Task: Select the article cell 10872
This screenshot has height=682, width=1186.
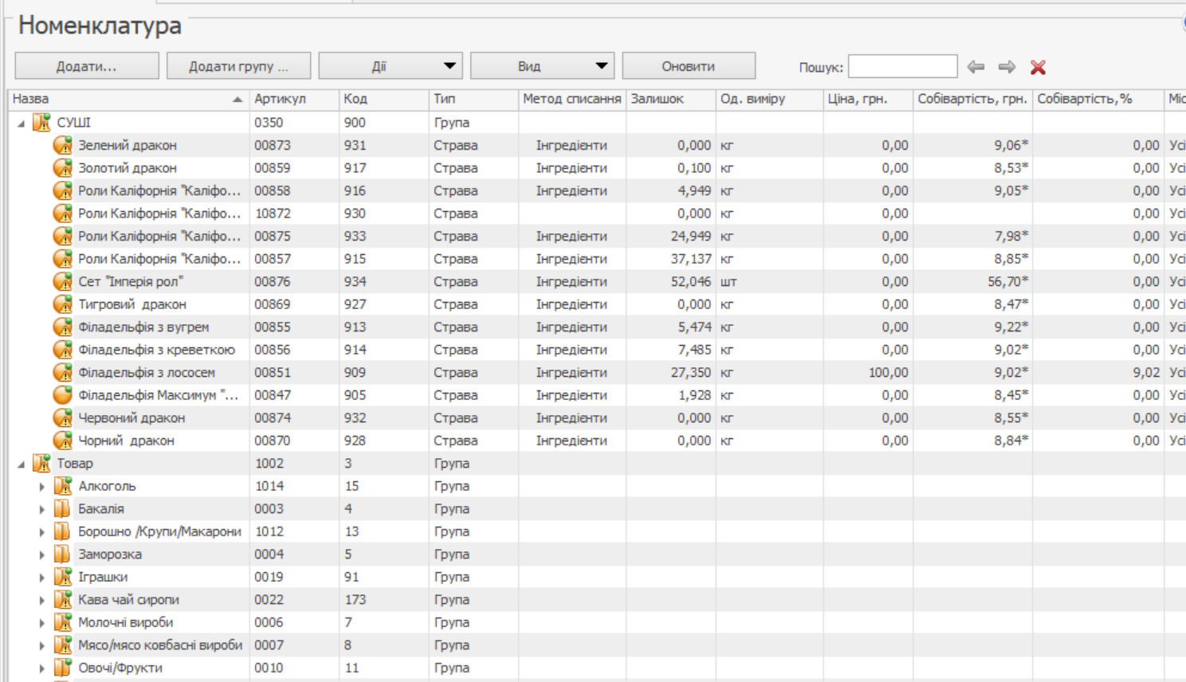Action: 273,214
